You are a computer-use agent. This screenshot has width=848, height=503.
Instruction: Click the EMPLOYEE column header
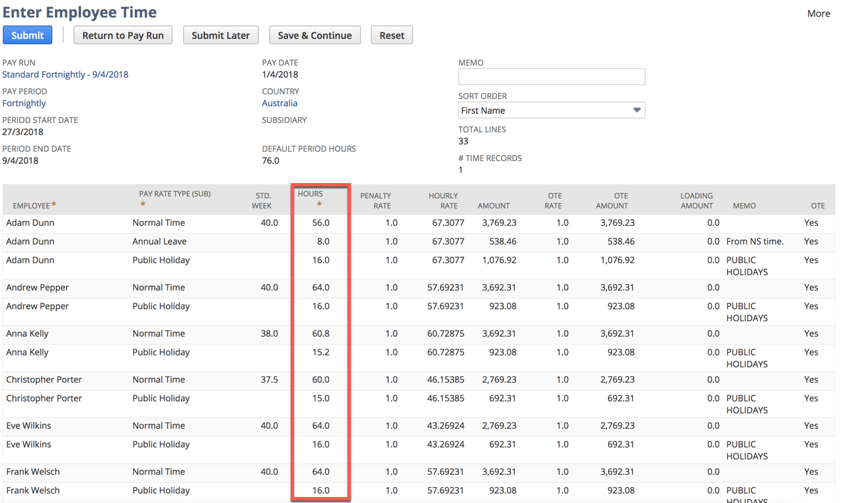click(x=29, y=205)
